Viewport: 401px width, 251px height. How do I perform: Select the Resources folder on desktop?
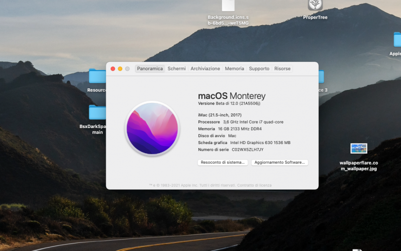pyautogui.click(x=97, y=77)
